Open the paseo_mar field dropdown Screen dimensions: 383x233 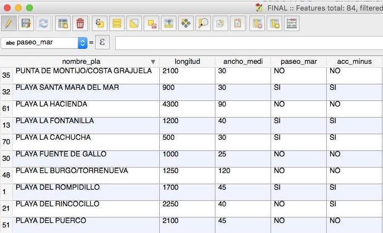click(x=83, y=43)
